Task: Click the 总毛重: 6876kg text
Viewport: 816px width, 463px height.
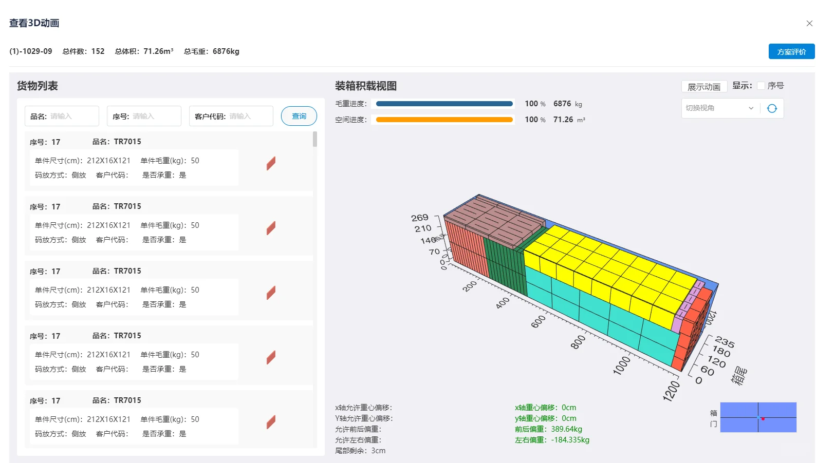Action: coord(212,51)
